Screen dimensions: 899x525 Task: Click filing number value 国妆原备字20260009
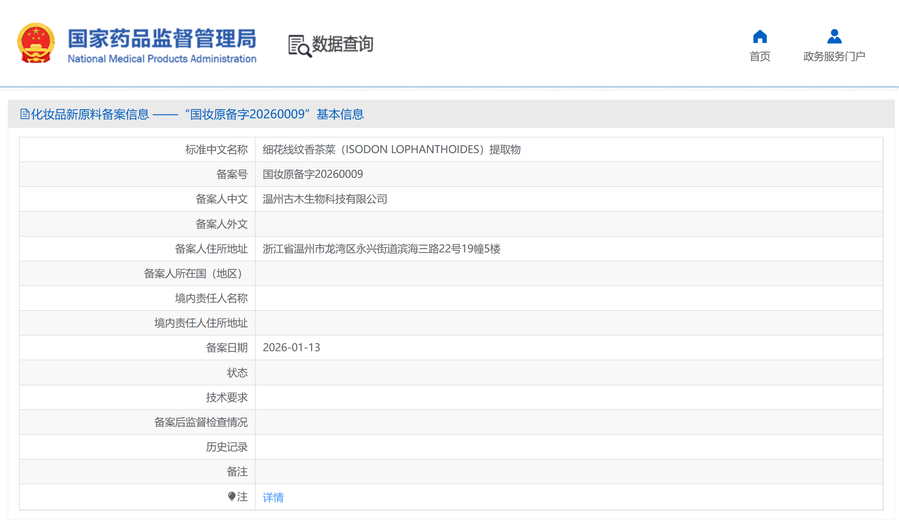pyautogui.click(x=313, y=174)
